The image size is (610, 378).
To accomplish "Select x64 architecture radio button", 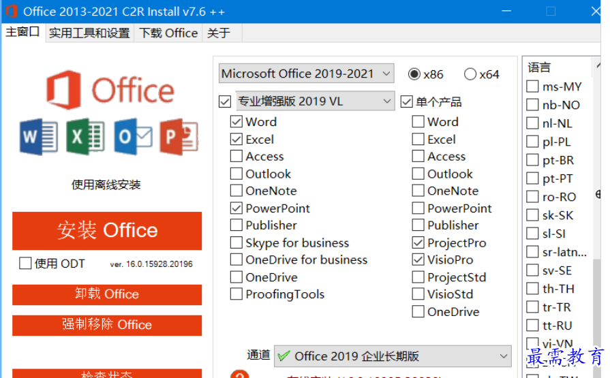I will (470, 74).
